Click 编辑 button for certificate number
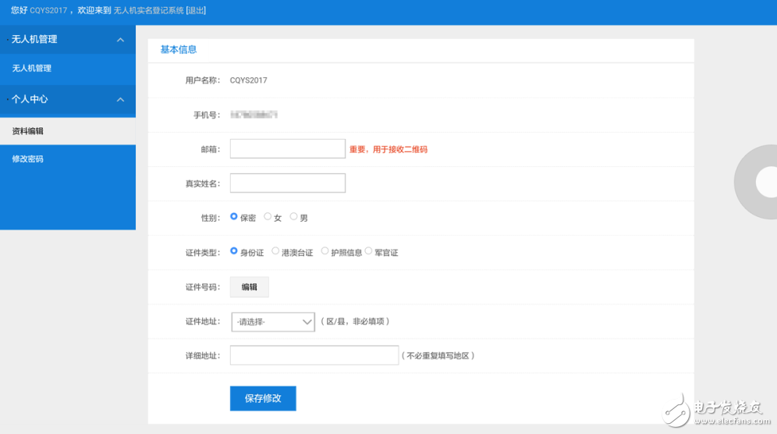 (x=249, y=287)
